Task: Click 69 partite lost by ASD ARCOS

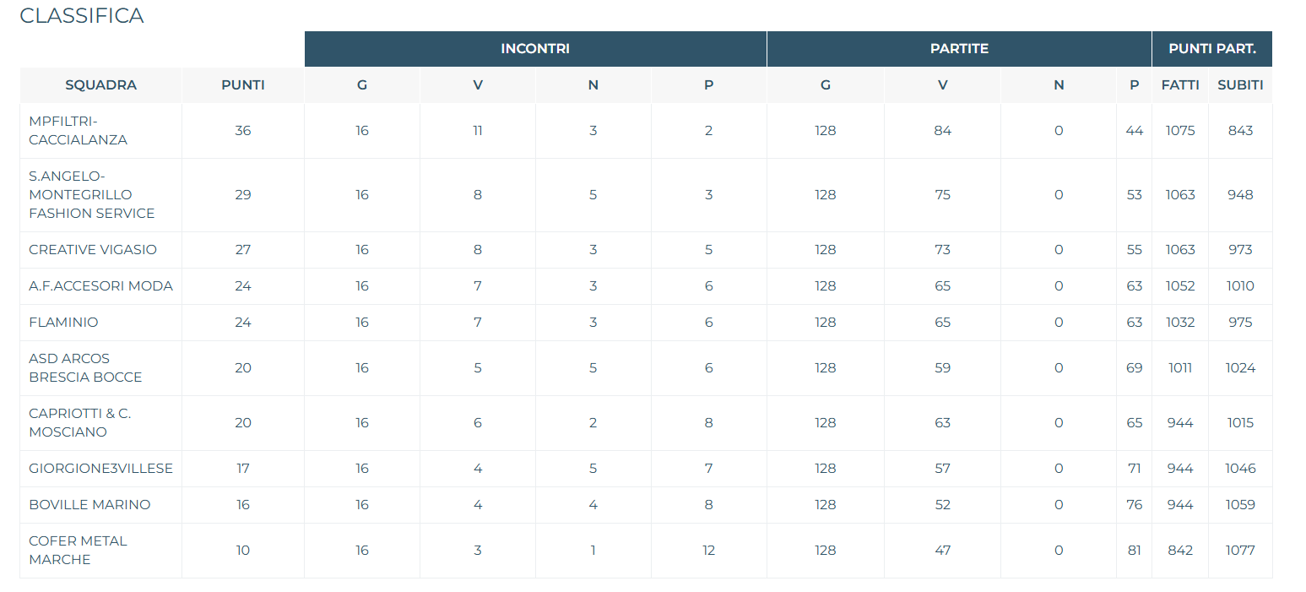Action: [1134, 368]
